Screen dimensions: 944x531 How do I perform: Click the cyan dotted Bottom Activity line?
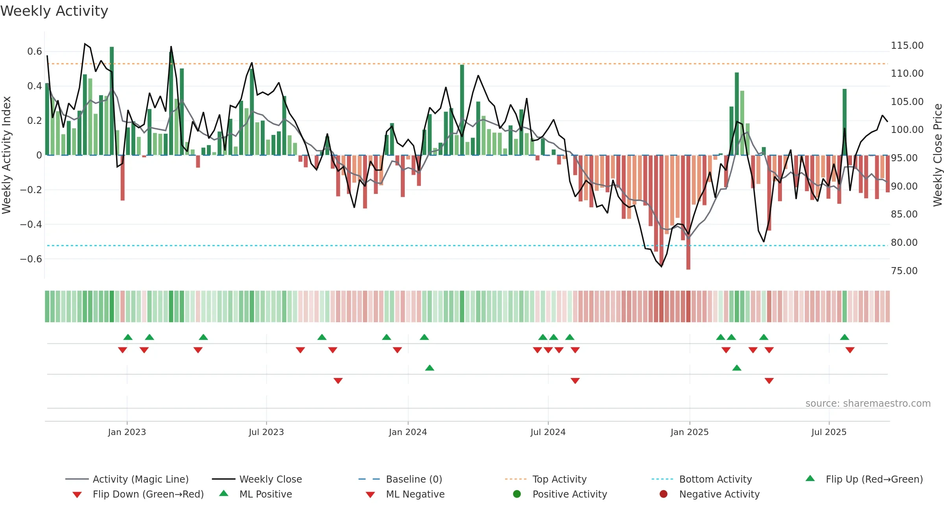(x=467, y=245)
